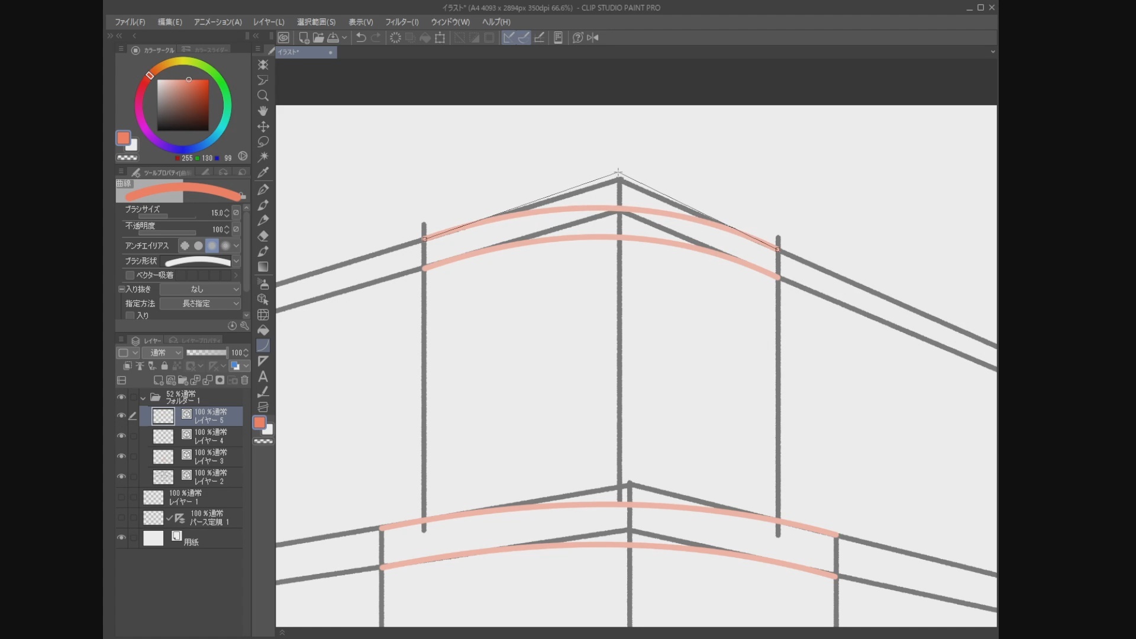Select the レイヤー 2 layer thumbnail
The image size is (1136, 639).
[x=163, y=477]
